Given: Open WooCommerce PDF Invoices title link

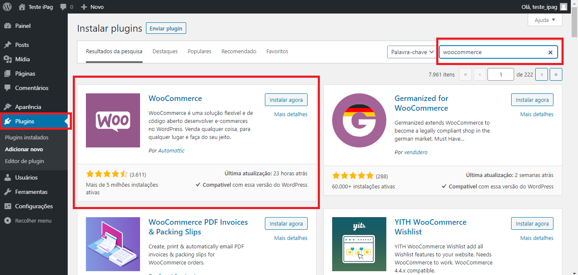Looking at the screenshot, I should coord(198,227).
